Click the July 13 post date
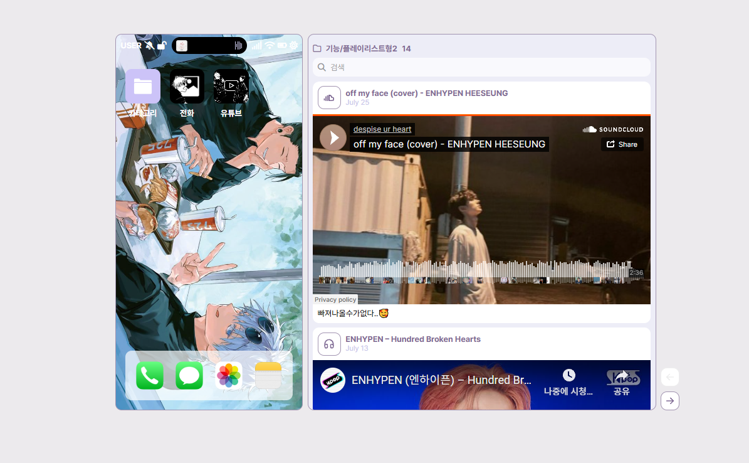The height and width of the screenshot is (463, 749). pos(357,348)
